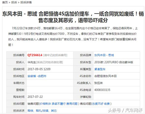145x114 pixels.
Task: Select the 安徽省 region link
Action: pyautogui.click(x=32, y=76)
